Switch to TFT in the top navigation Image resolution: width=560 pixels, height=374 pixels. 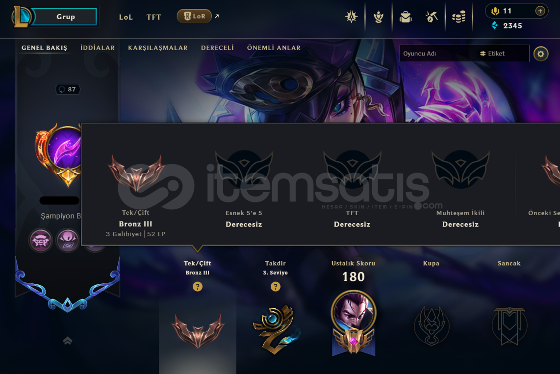[x=153, y=17]
